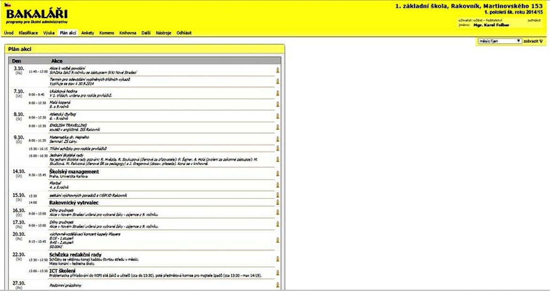
Task: Click the Akce column header
Action: 57,61
